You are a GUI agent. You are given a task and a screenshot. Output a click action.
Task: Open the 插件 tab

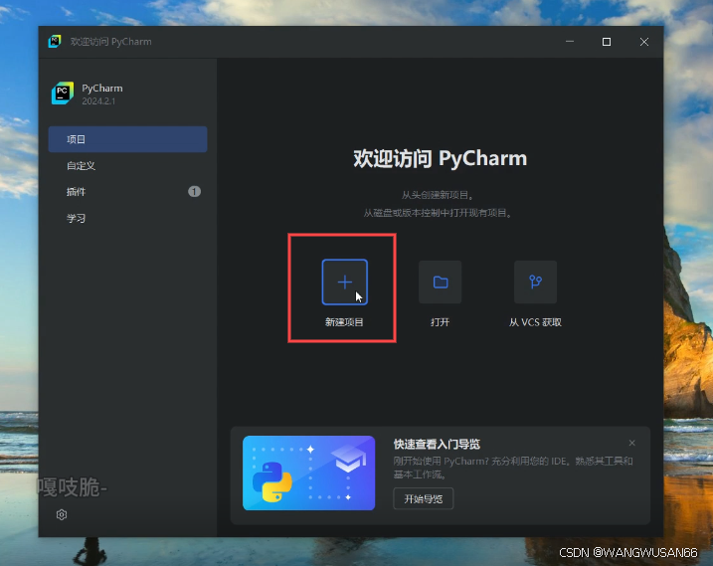[x=127, y=192]
